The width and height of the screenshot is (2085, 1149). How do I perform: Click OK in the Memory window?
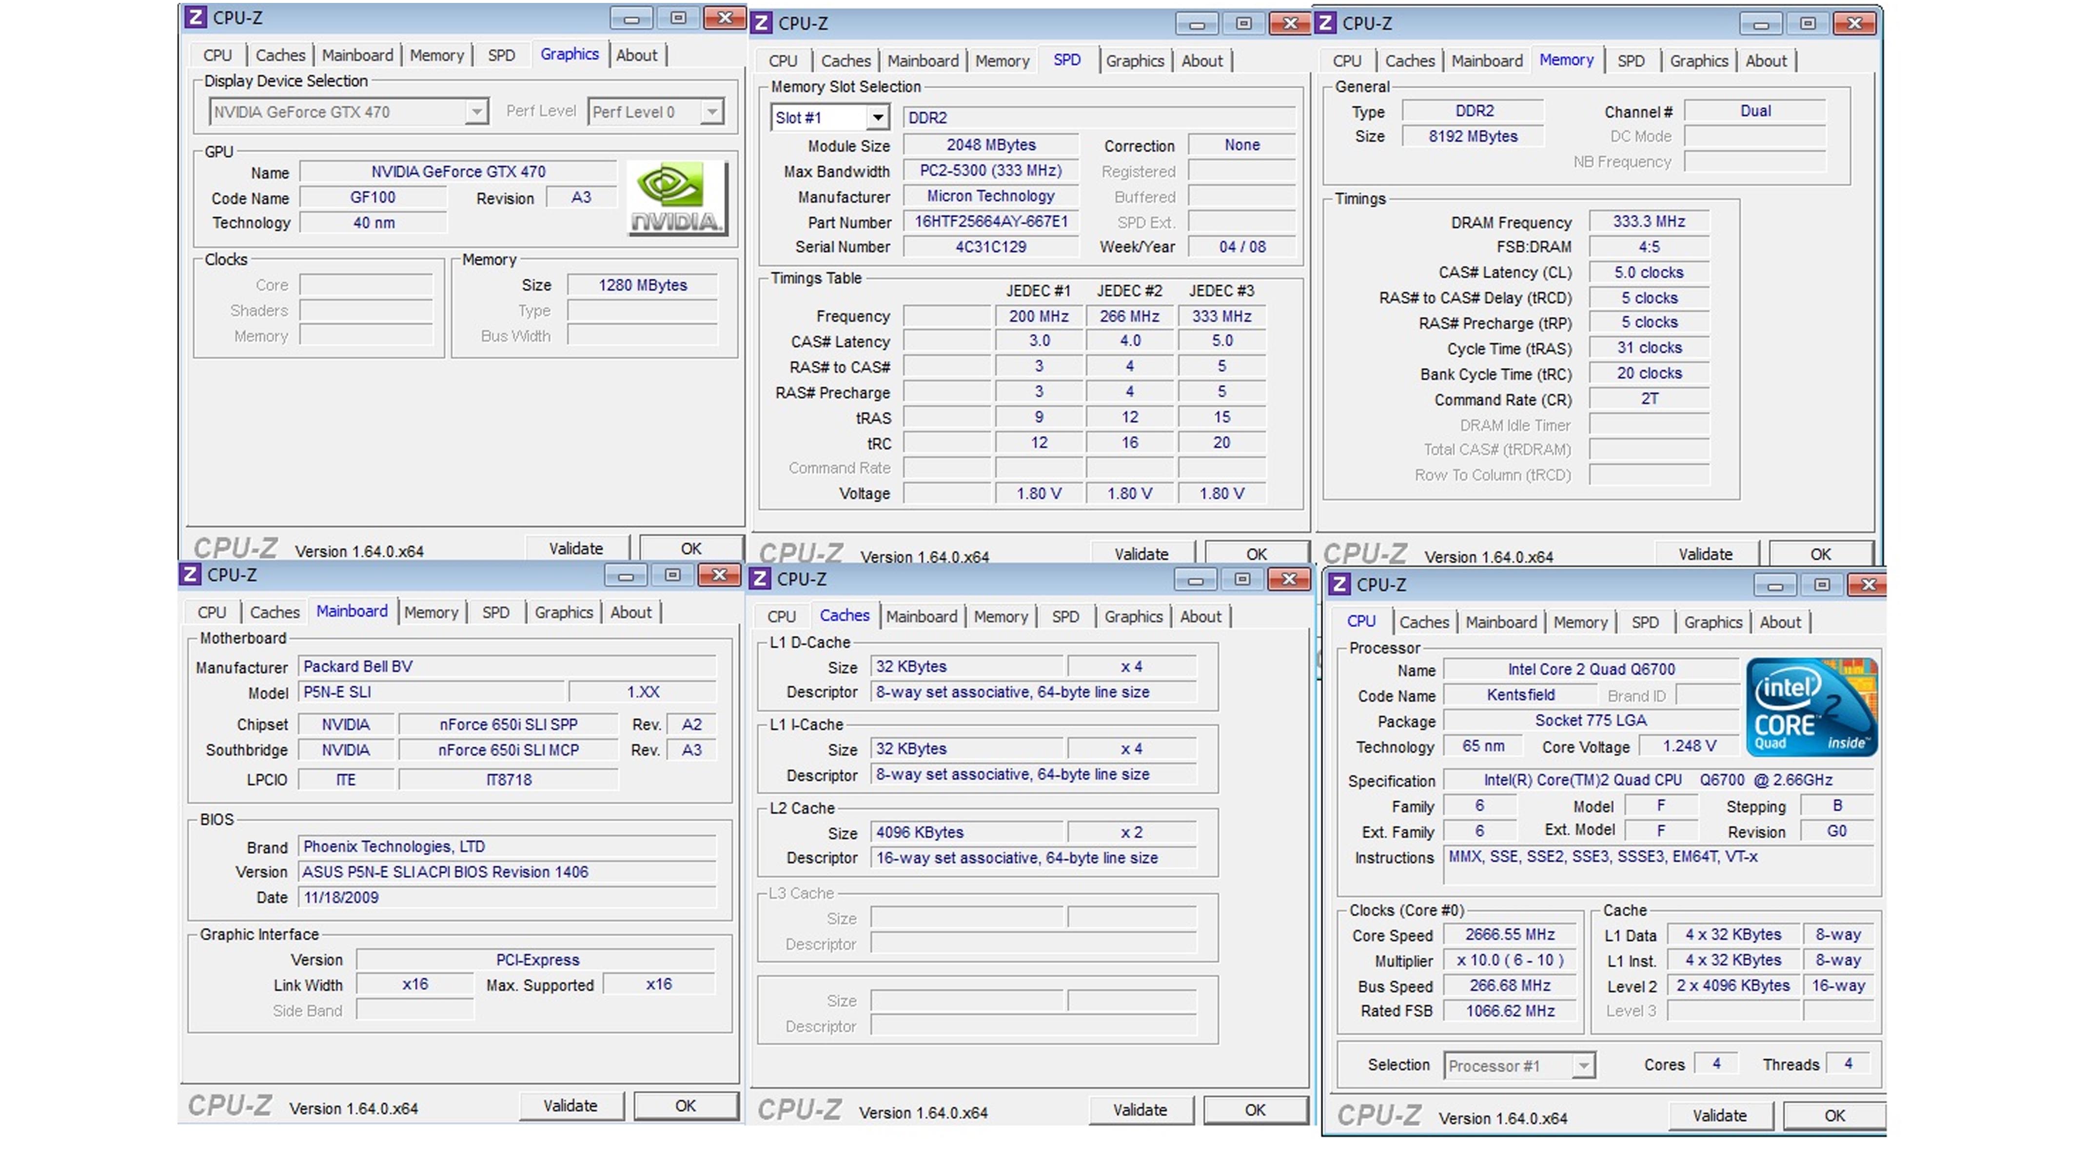pyautogui.click(x=1820, y=554)
